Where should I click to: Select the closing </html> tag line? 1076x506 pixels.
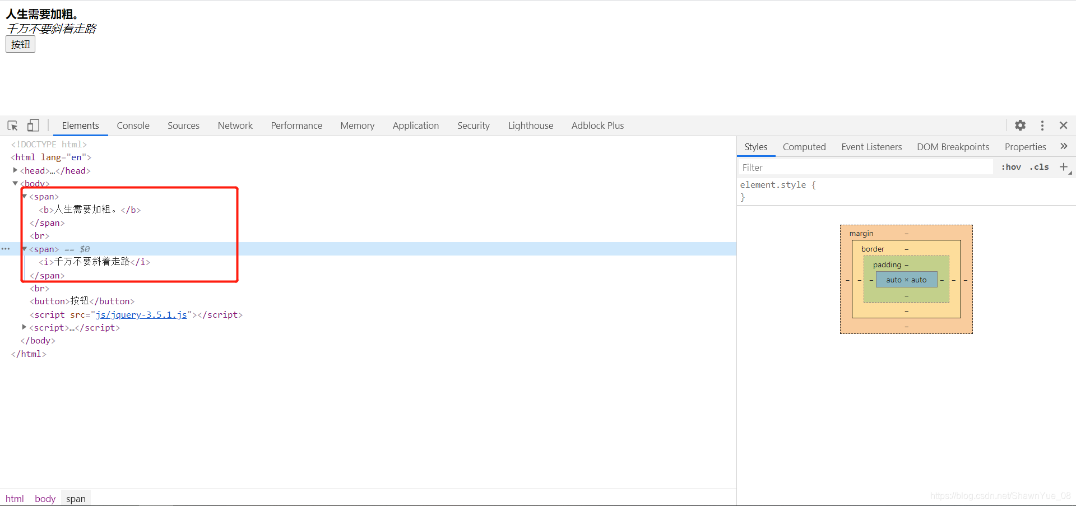click(x=29, y=354)
